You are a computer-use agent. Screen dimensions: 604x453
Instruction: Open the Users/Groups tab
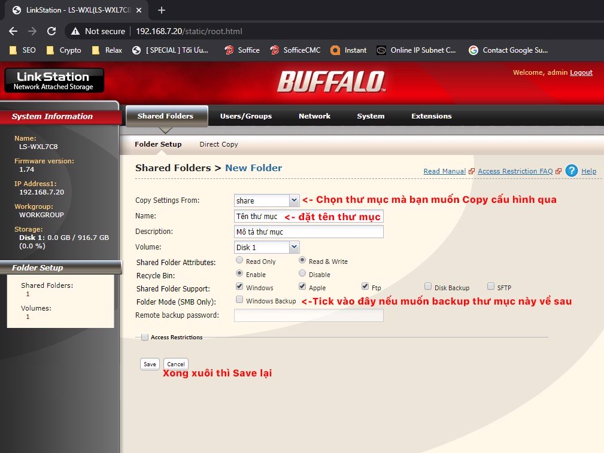click(246, 116)
